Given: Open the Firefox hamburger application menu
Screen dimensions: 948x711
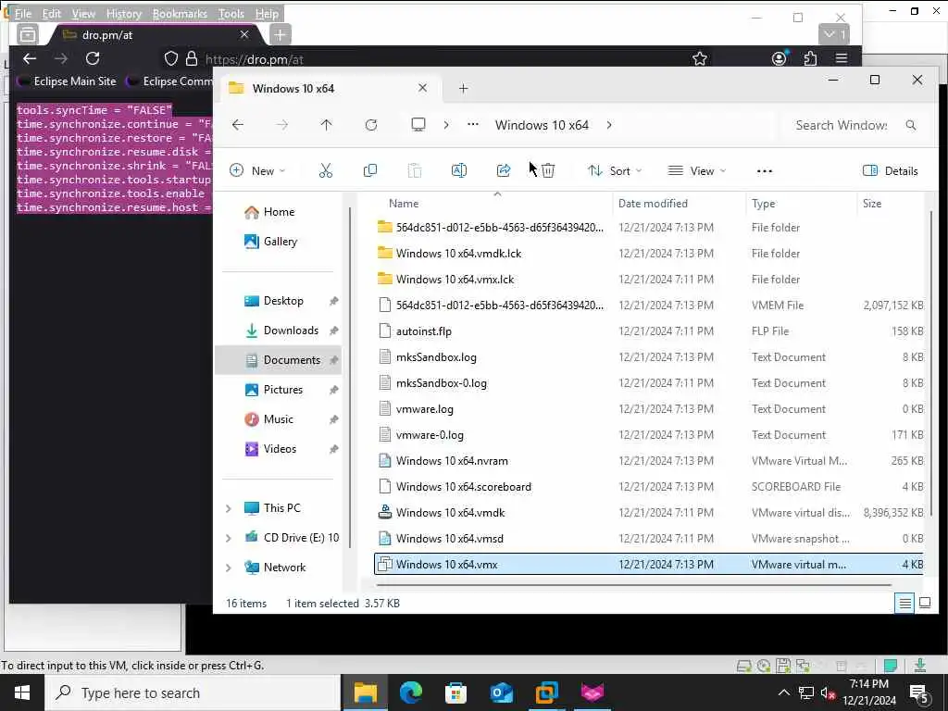Looking at the screenshot, I should click(842, 58).
